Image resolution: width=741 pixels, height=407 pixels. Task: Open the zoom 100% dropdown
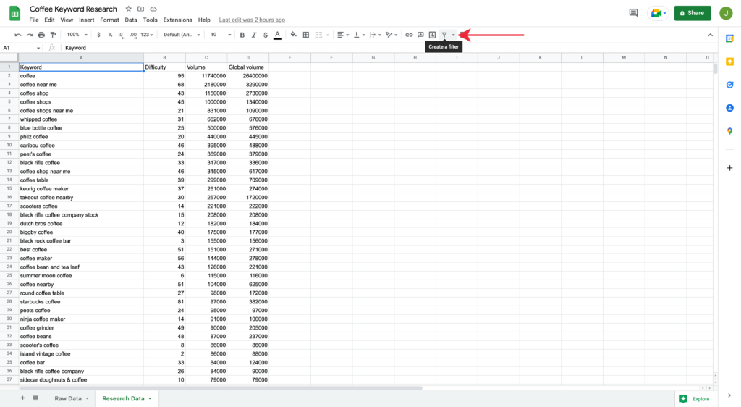[77, 35]
